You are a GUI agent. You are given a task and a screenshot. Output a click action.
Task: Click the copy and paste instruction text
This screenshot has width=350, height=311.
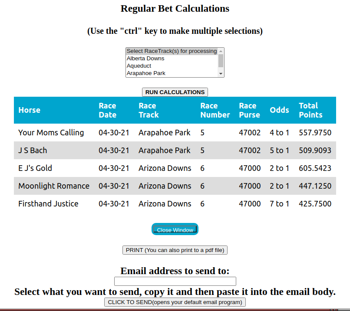[175, 291]
